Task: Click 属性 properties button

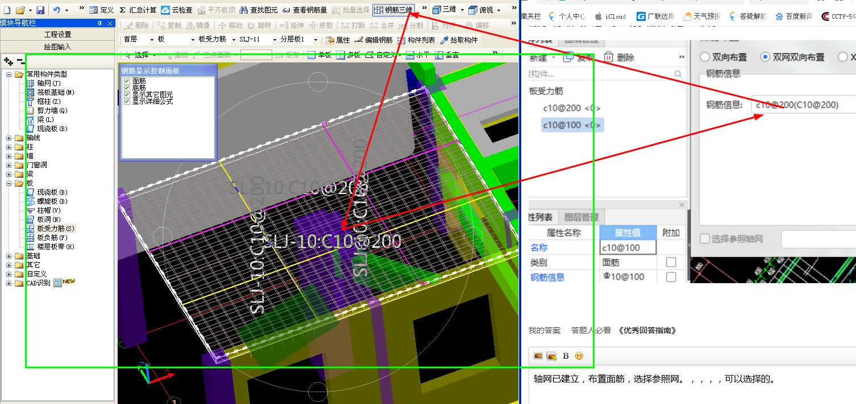Action: point(338,40)
